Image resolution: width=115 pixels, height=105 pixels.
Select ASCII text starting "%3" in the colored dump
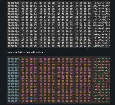coord(101,81)
